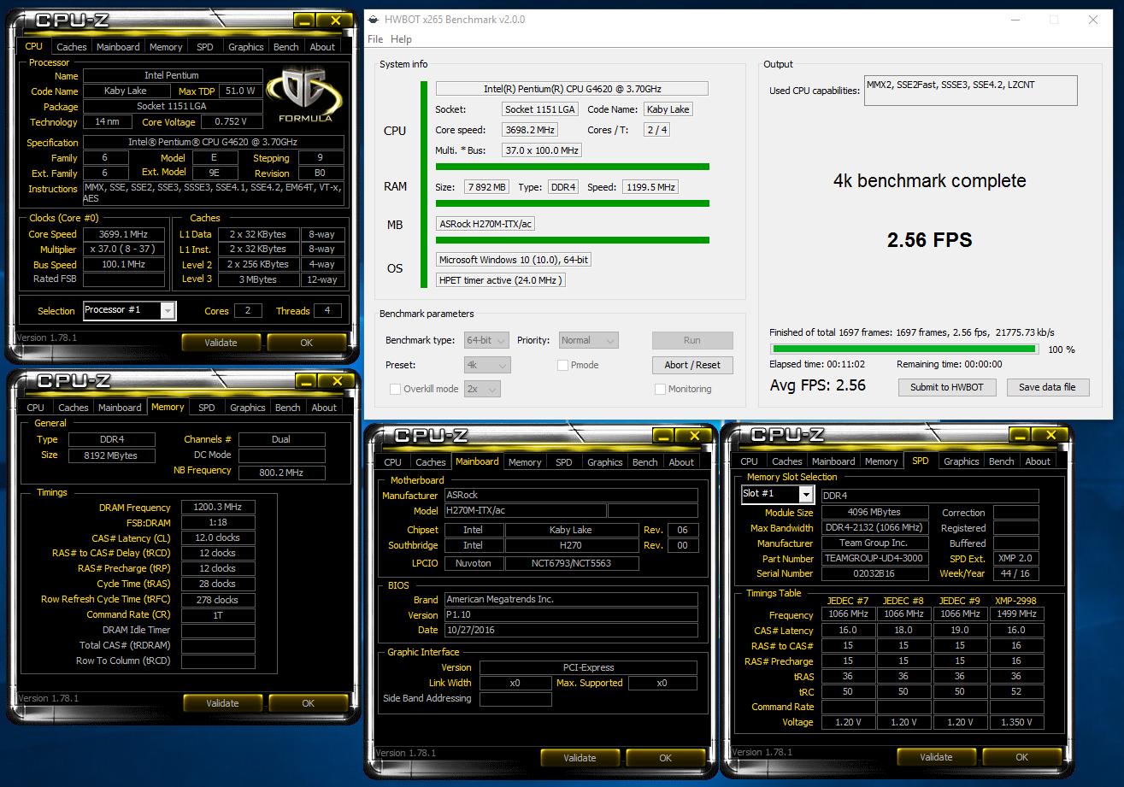
Task: Click the Elapsed time 00:11:02 text
Action: (817, 364)
